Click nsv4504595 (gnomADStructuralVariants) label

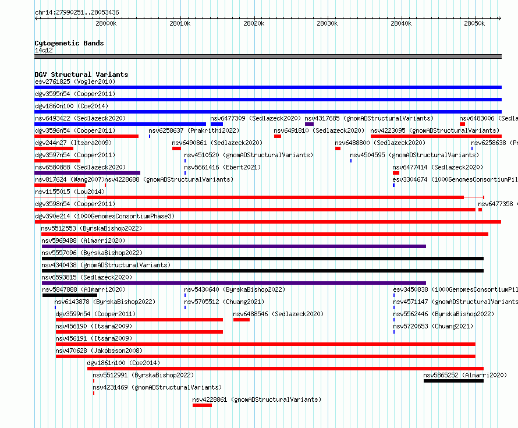[x=414, y=155]
